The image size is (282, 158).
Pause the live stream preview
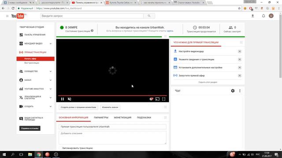[63, 99]
